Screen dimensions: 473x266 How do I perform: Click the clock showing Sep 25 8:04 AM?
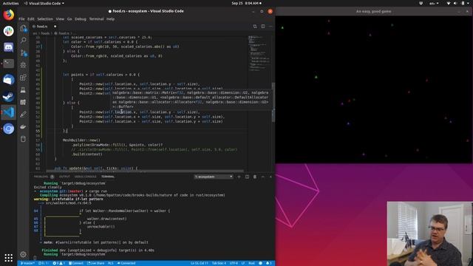(x=245, y=3)
